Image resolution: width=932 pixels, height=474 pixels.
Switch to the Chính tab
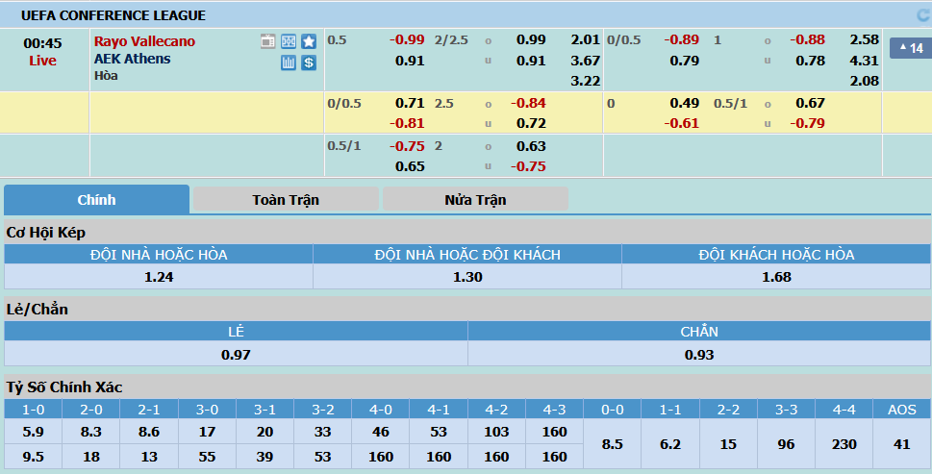tap(96, 200)
